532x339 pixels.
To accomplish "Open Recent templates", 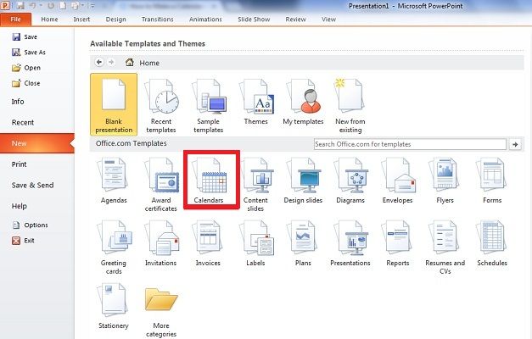I will (161, 106).
